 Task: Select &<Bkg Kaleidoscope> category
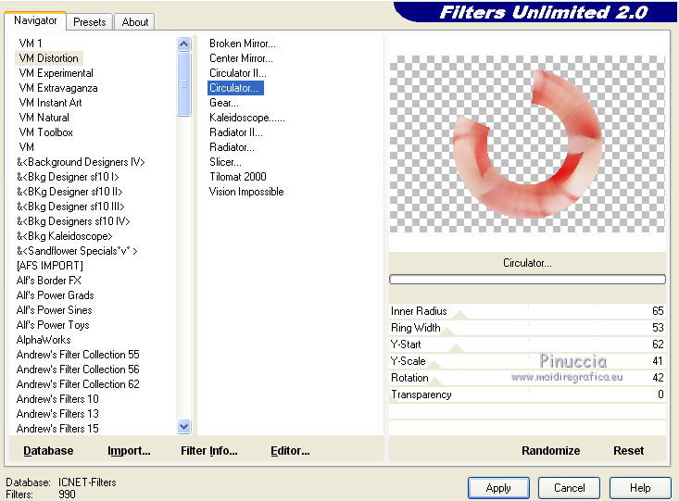[64, 236]
